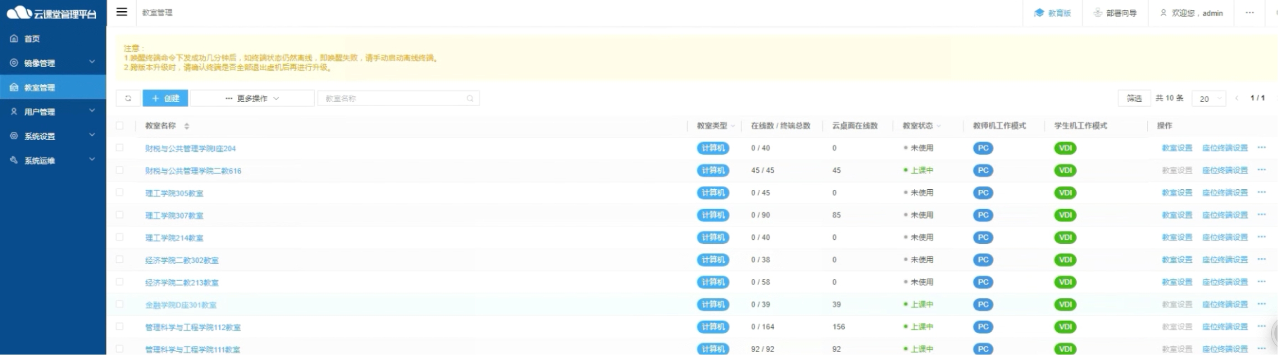The width and height of the screenshot is (1278, 355).
Task: Click the 云课堂管理平台 cloud logo
Action: point(20,13)
